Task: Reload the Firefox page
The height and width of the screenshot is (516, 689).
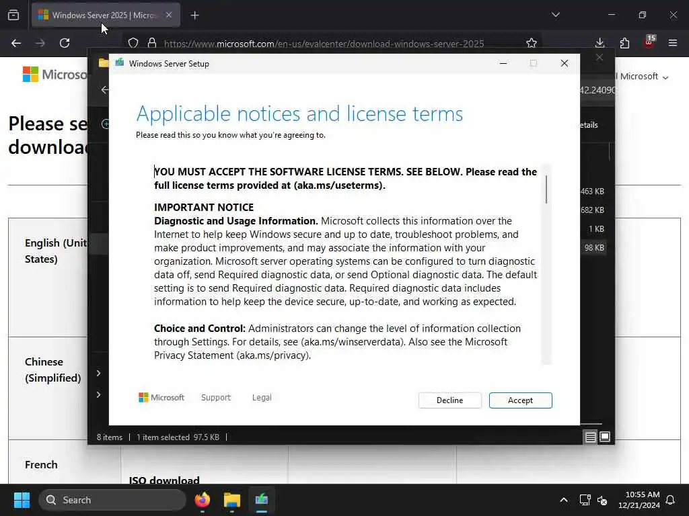Action: pos(65,43)
